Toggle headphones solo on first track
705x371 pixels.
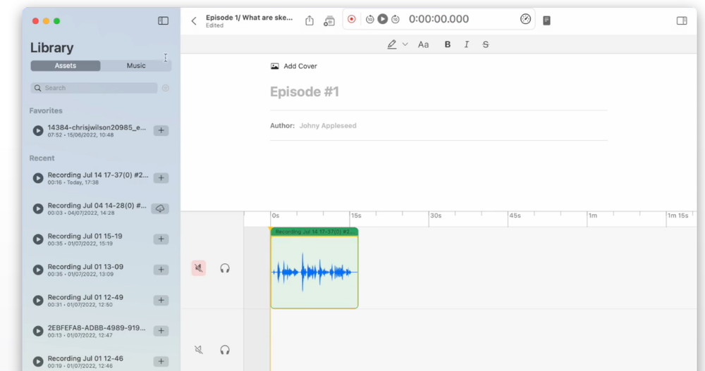(x=225, y=269)
